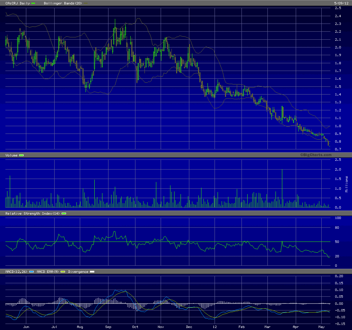The image size is (352, 330).
Task: Click the Relative Strength Index legend swatch
Action: [x=64, y=214]
